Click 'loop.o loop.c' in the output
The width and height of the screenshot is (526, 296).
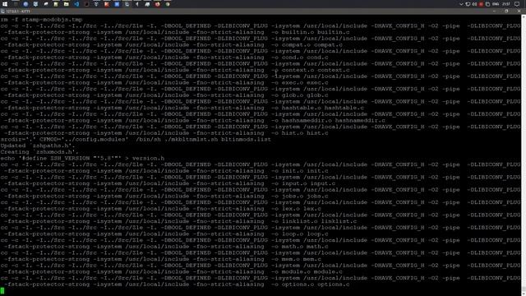[x=305, y=234]
